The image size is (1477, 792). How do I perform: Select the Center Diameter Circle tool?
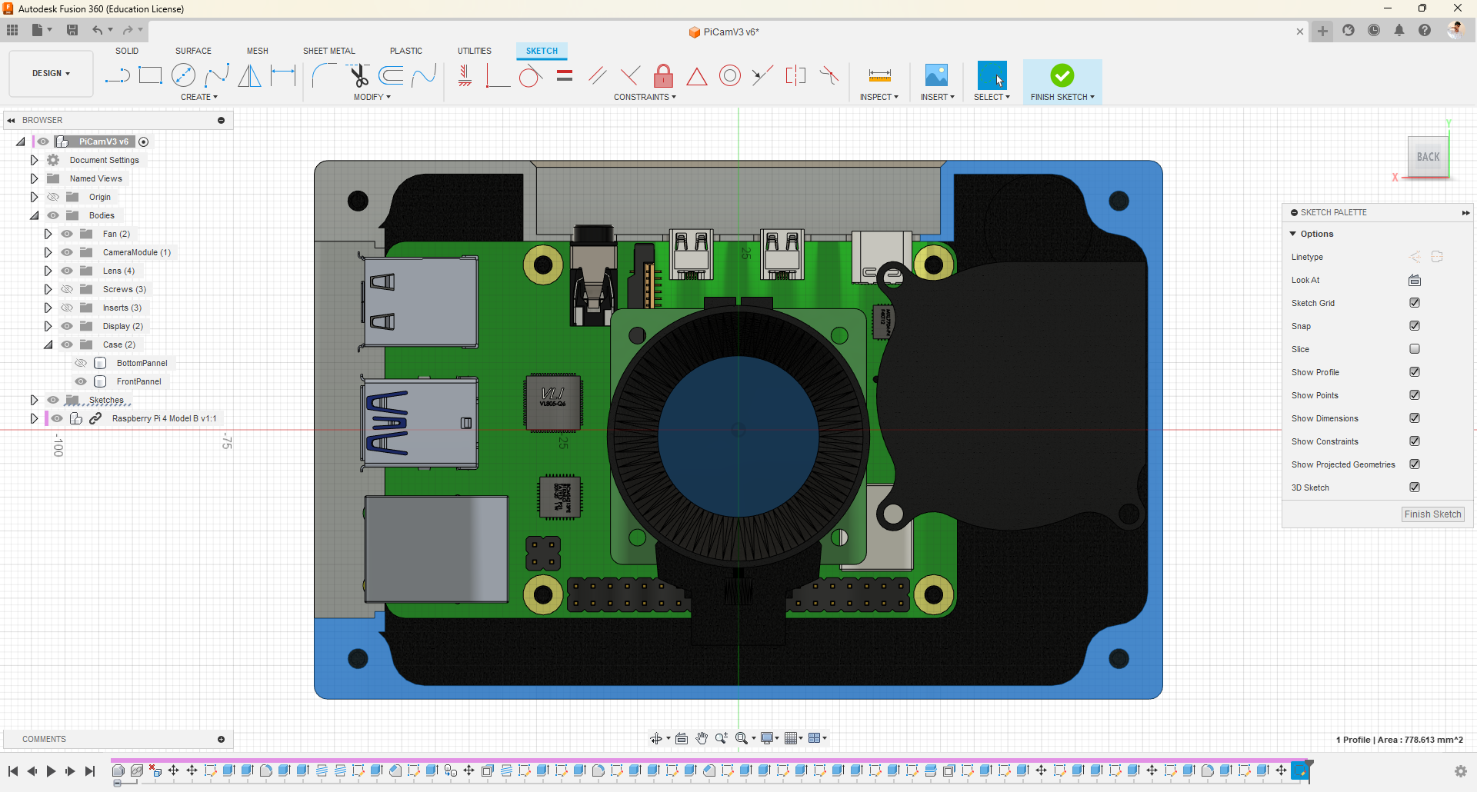(x=183, y=75)
